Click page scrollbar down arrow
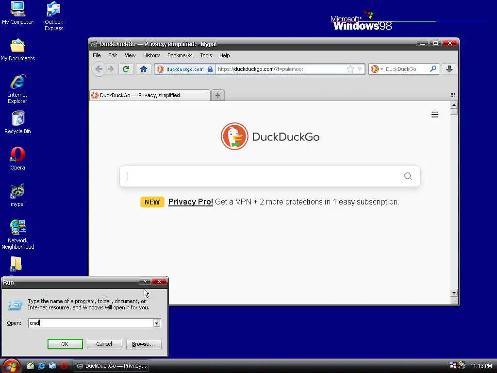The height and width of the screenshot is (373, 497). (454, 293)
